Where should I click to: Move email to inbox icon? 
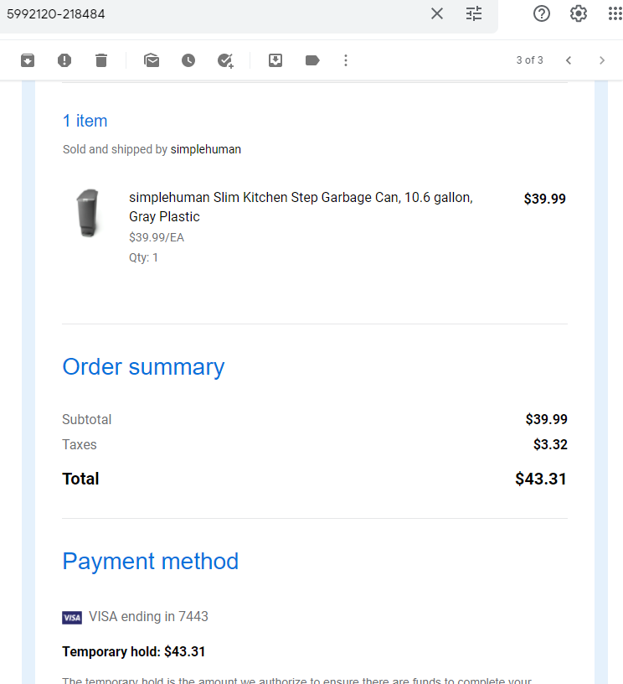point(275,60)
